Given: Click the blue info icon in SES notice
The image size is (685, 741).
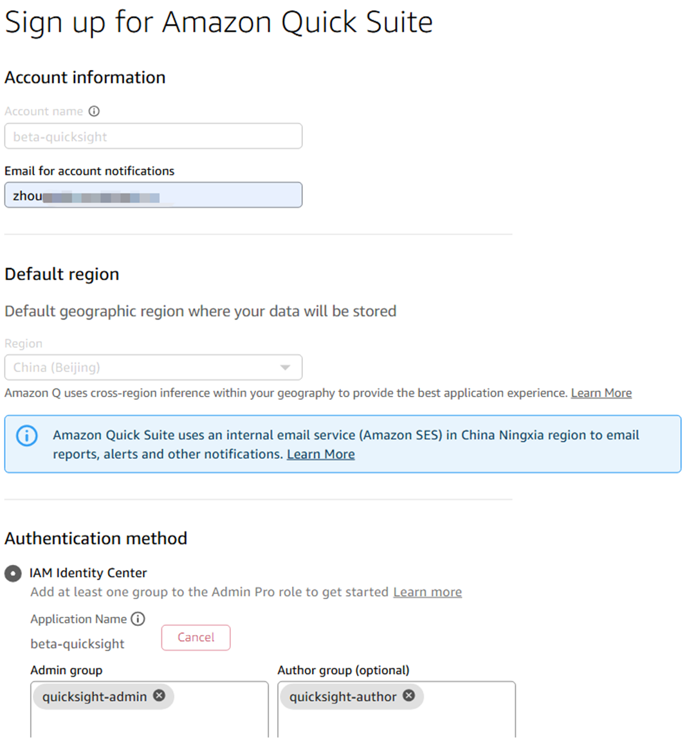Looking at the screenshot, I should (26, 436).
